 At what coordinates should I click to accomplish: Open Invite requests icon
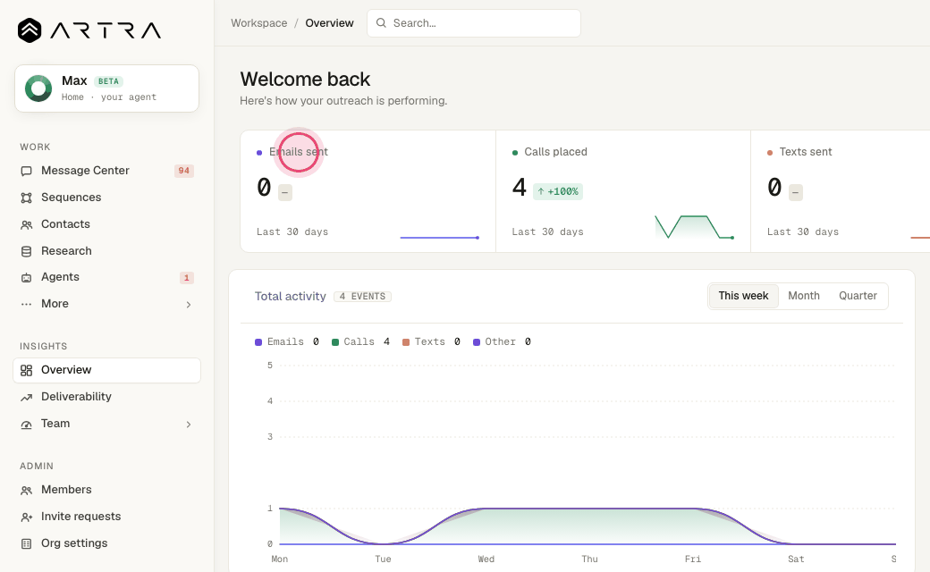26,517
